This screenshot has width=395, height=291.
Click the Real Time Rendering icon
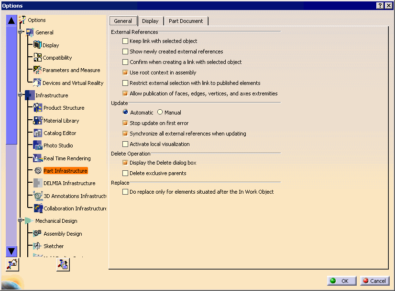[37, 158]
